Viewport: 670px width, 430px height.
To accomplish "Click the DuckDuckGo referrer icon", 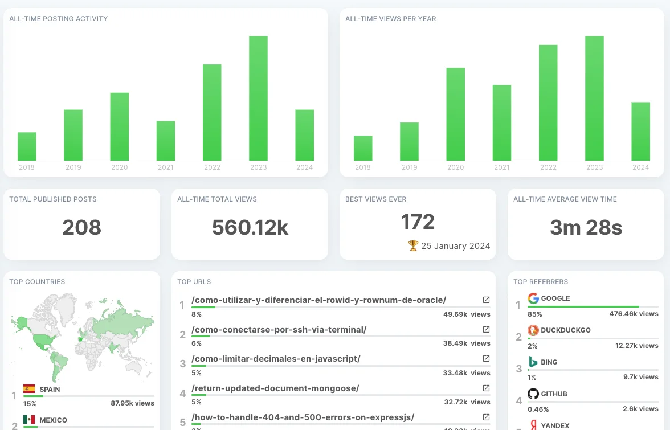I will click(x=533, y=330).
